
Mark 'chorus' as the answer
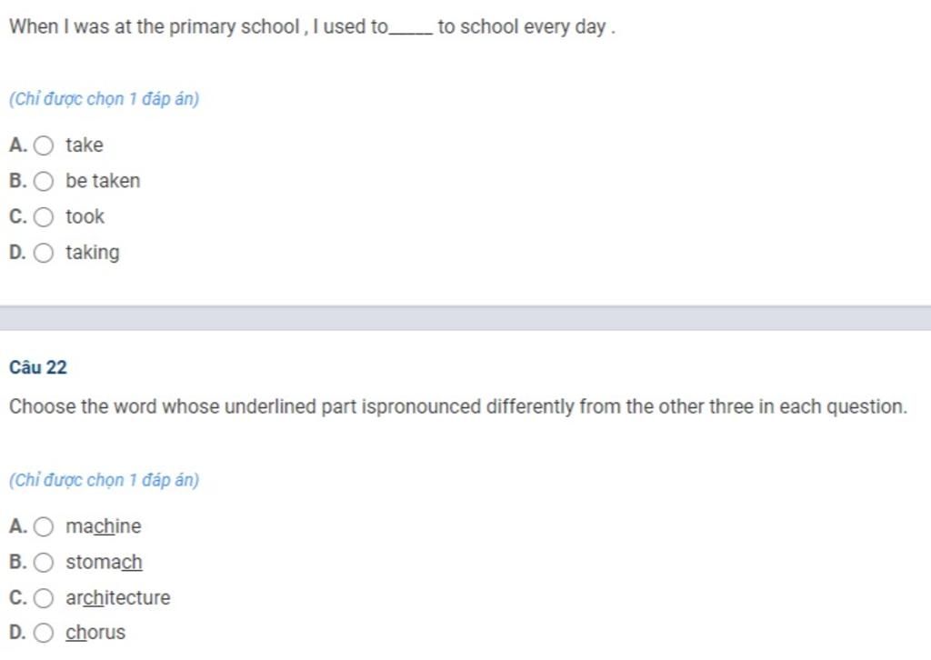44,633
